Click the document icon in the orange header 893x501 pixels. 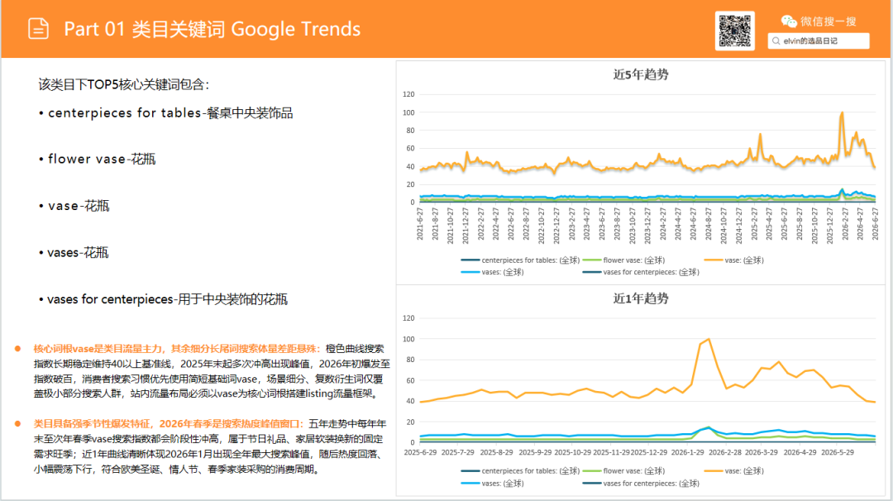pyautogui.click(x=38, y=28)
